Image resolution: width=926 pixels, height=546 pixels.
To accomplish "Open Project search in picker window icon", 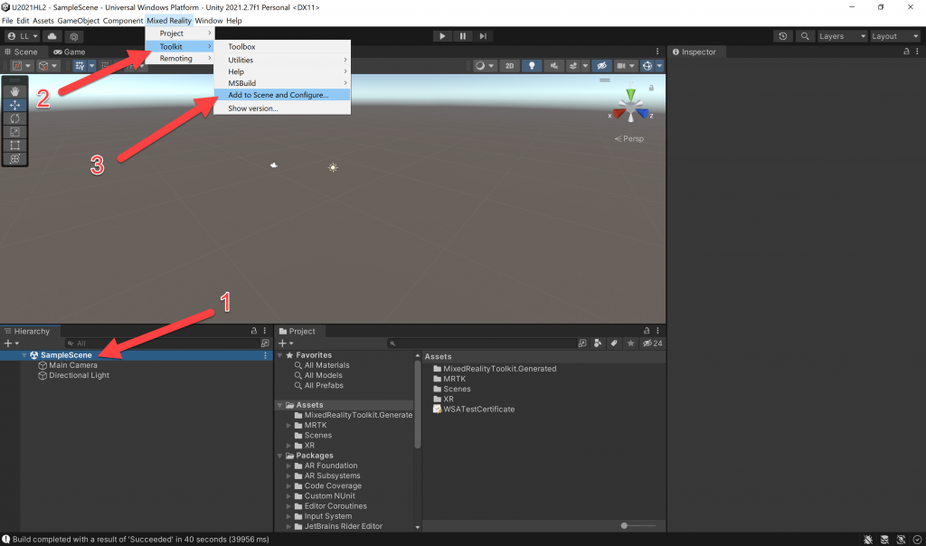I will click(x=582, y=343).
